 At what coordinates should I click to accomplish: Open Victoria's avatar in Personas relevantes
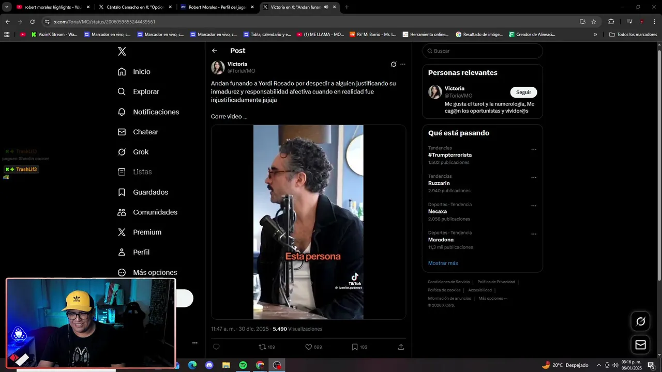pos(435,92)
